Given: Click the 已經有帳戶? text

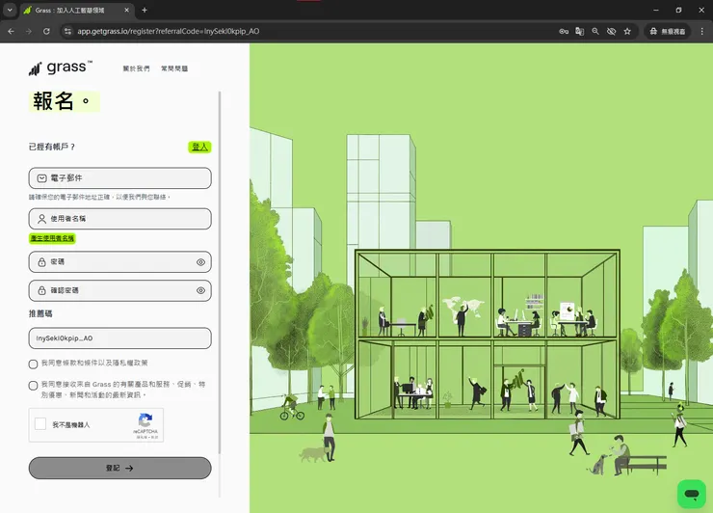Looking at the screenshot, I should [51, 147].
